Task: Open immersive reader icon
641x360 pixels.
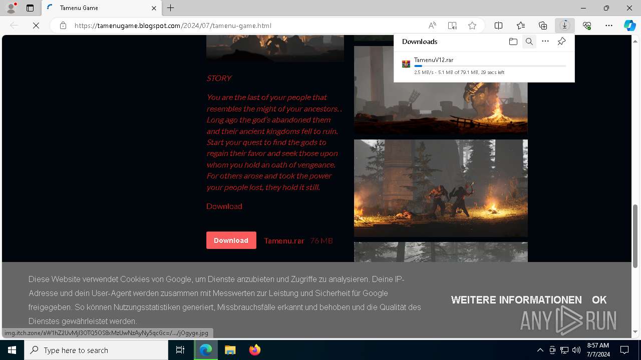Action: pyautogui.click(x=452, y=25)
